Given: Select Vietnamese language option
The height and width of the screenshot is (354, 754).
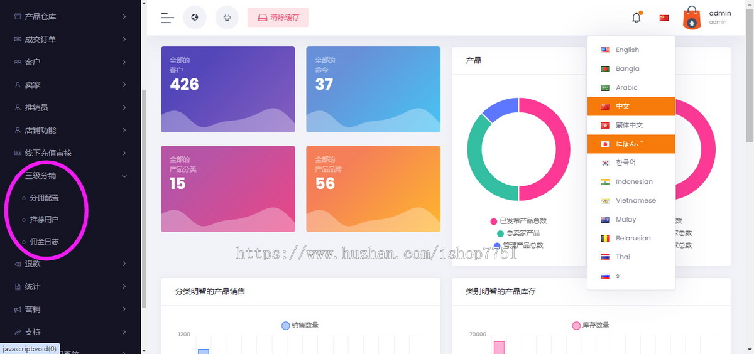Looking at the screenshot, I should coord(631,201).
